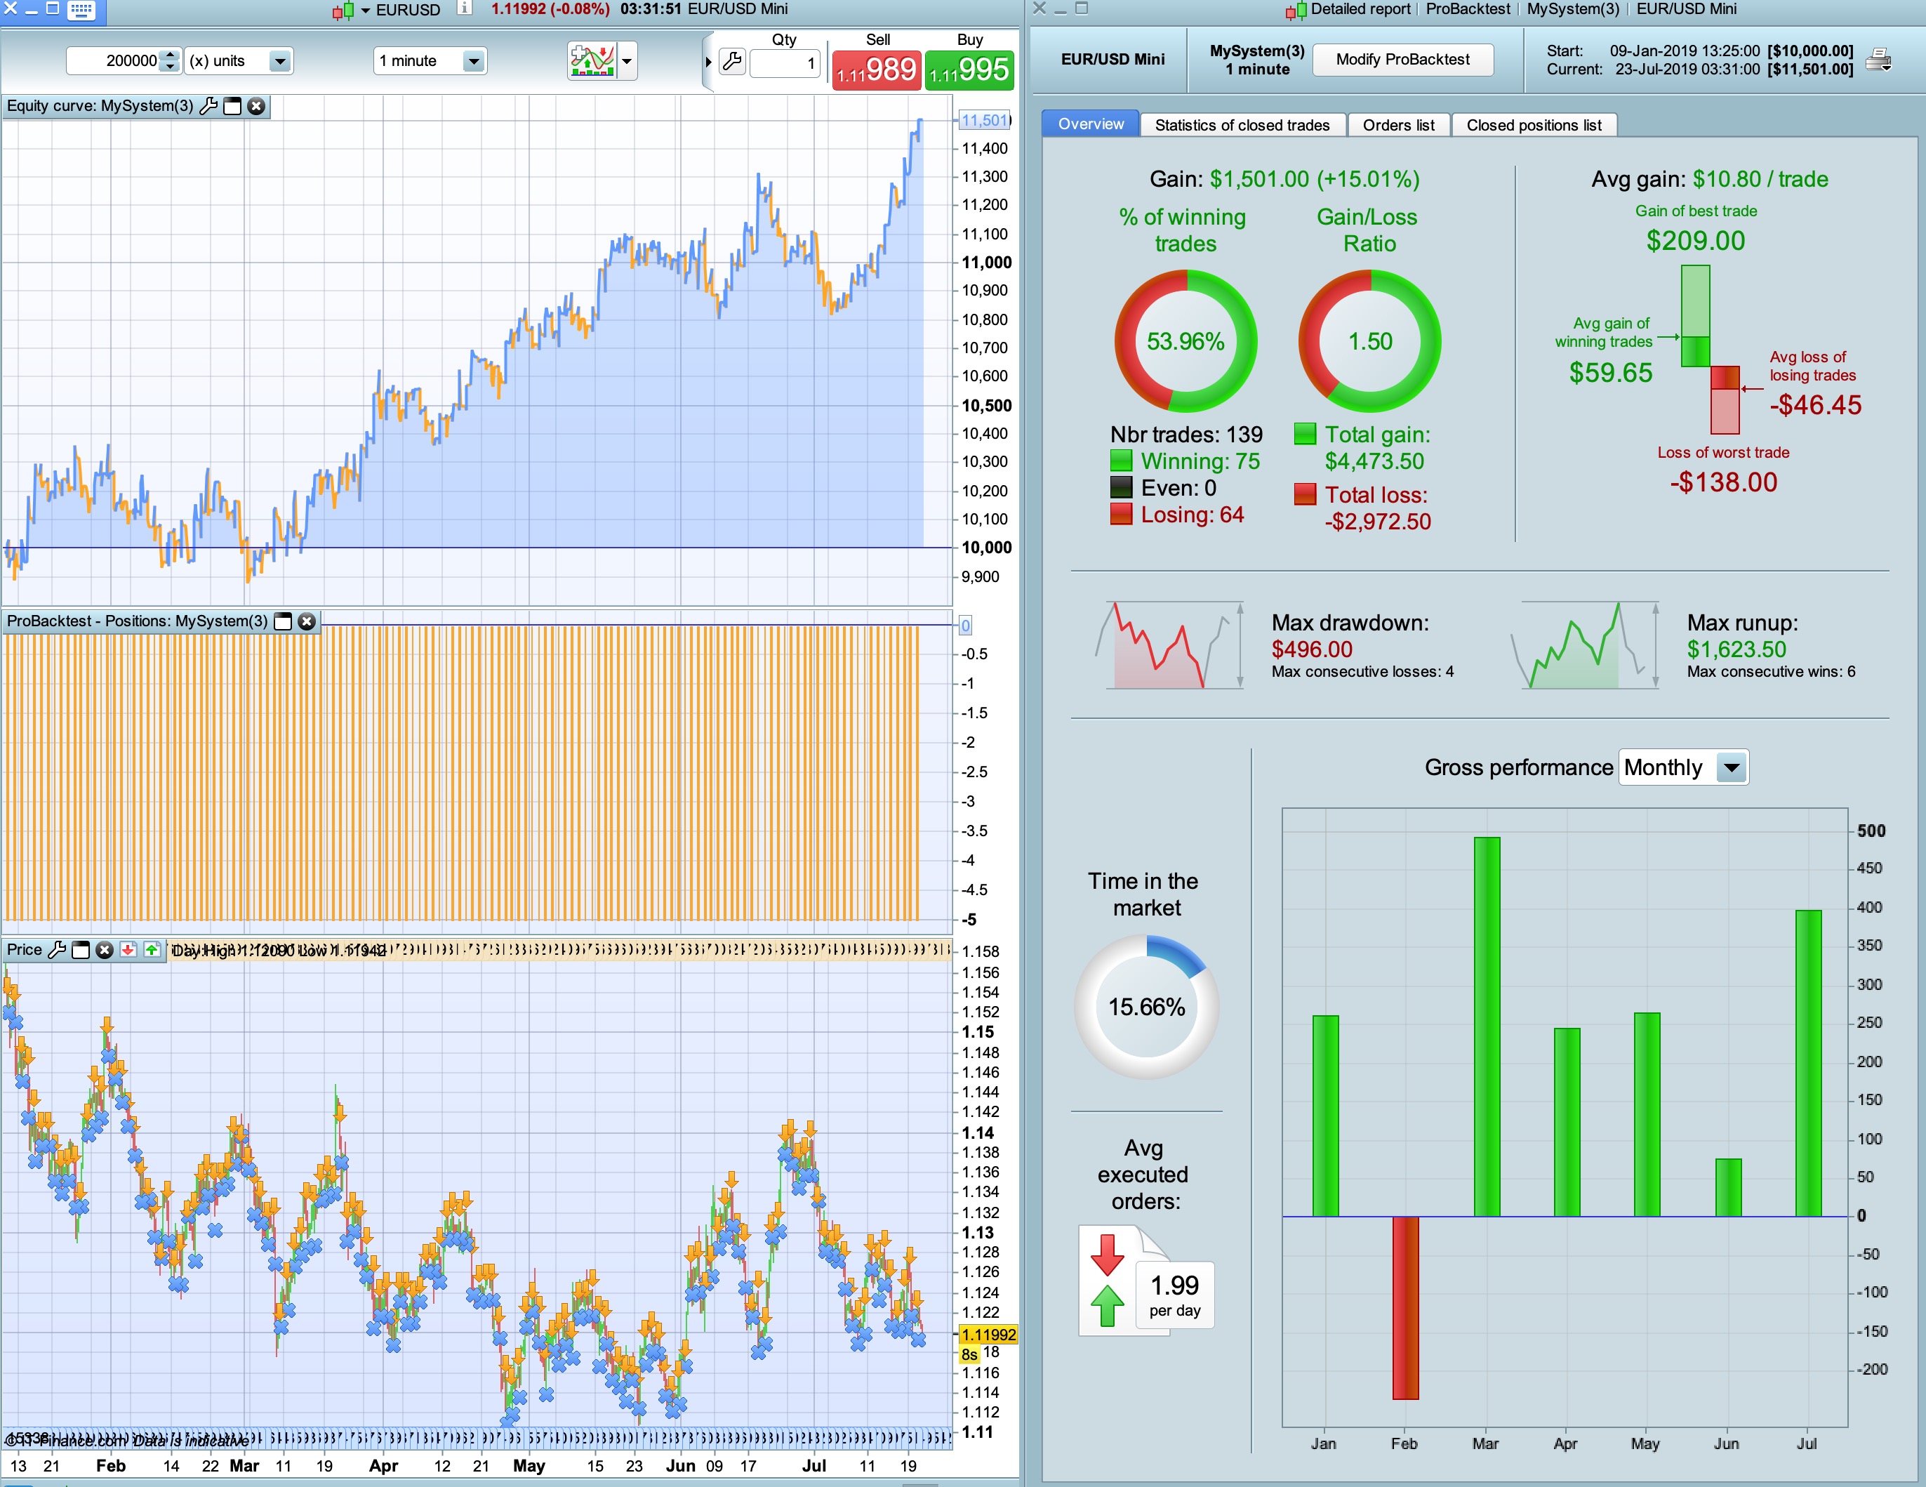Print the detailed report

pyautogui.click(x=1878, y=60)
